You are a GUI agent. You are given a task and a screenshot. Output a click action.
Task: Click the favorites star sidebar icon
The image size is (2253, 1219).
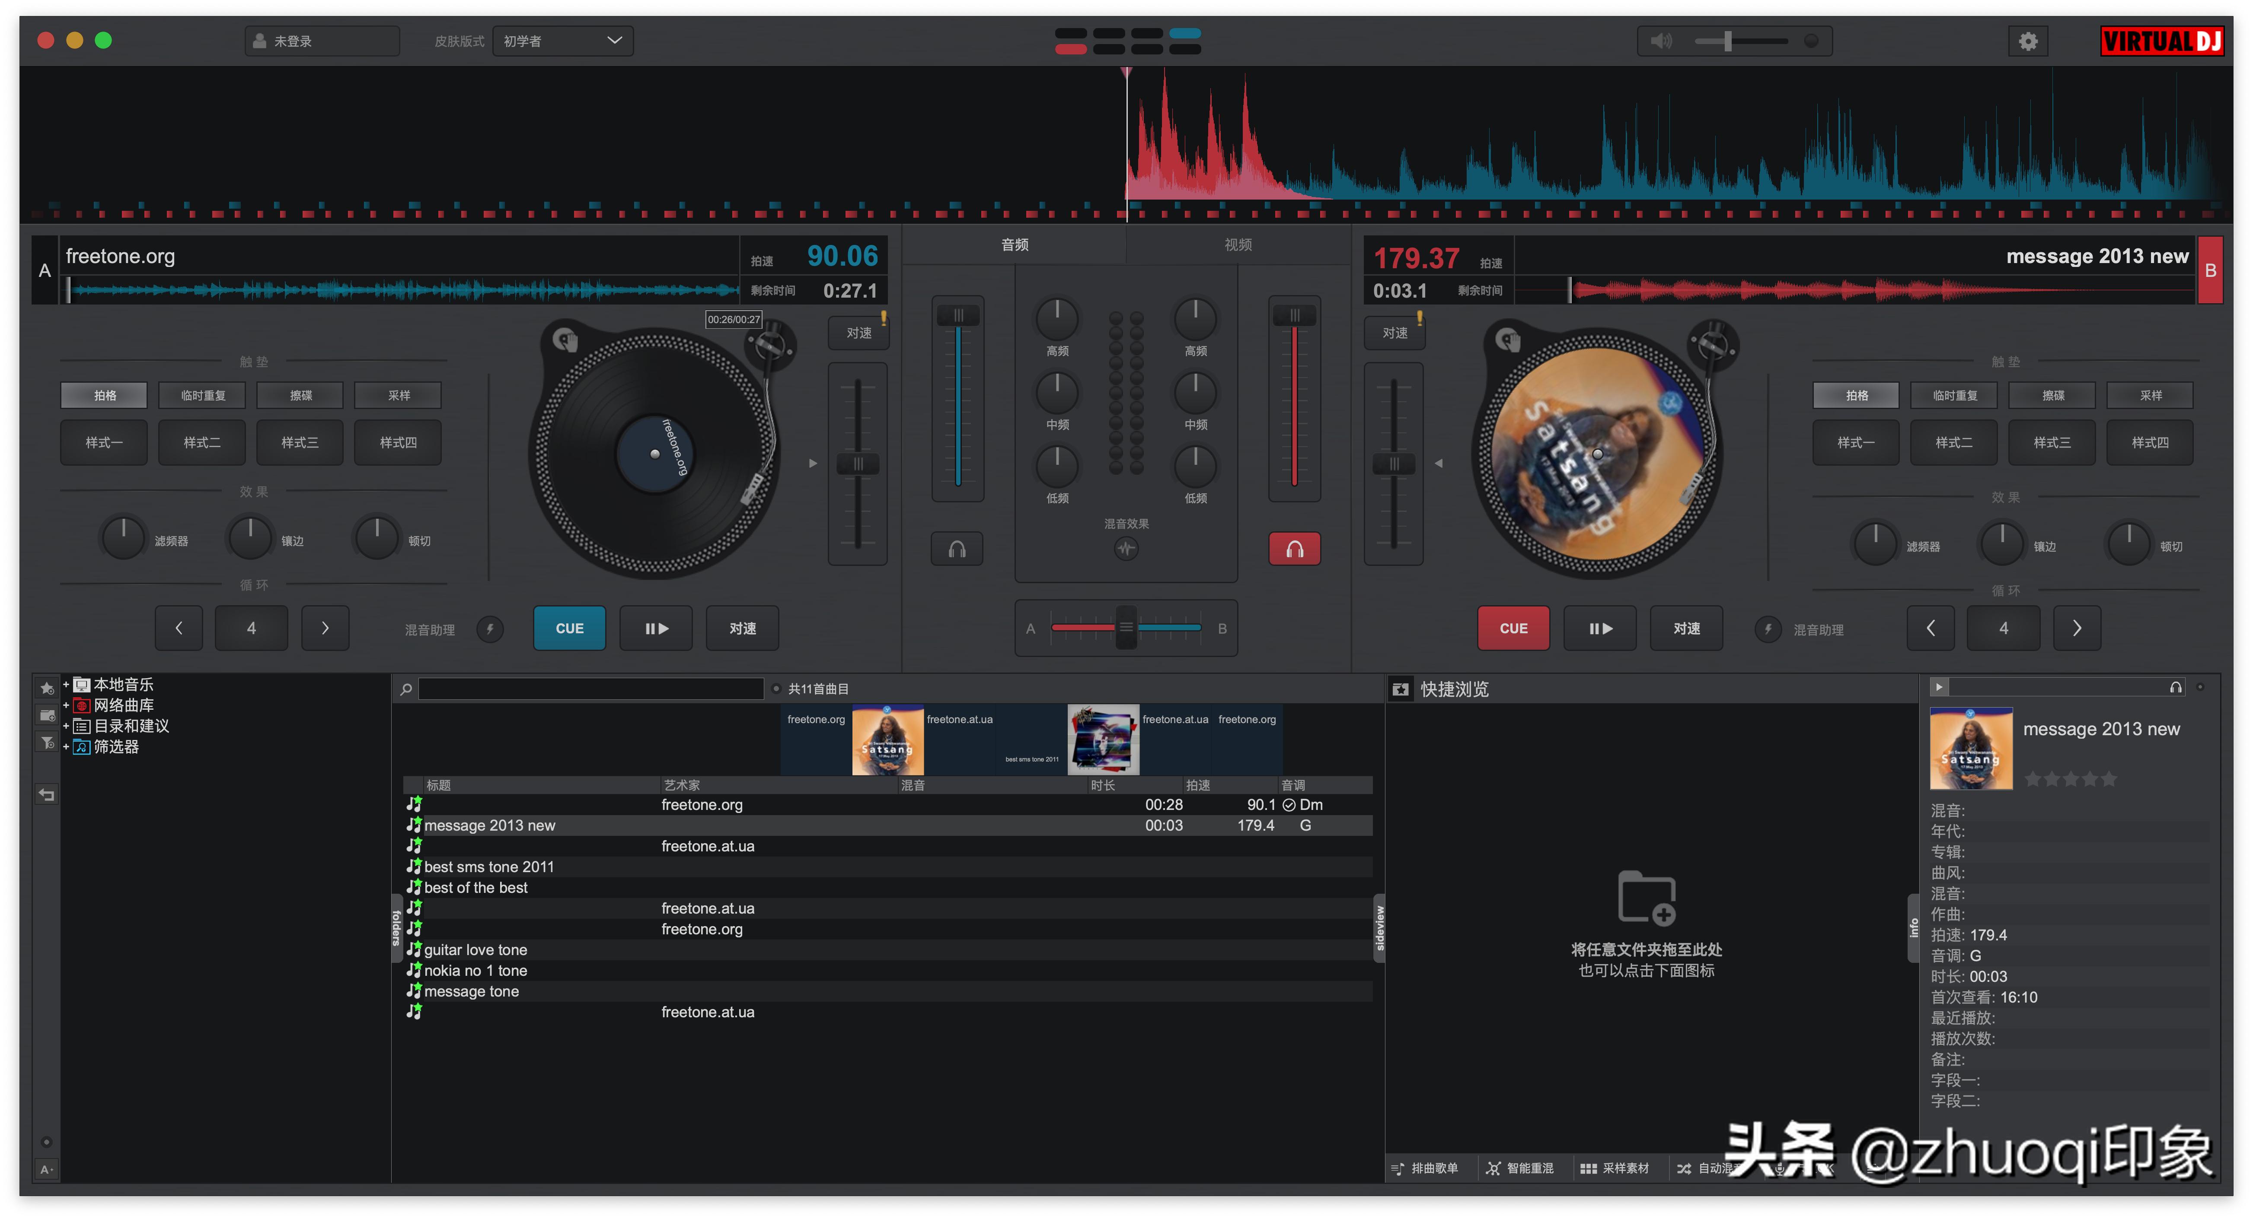coord(47,688)
